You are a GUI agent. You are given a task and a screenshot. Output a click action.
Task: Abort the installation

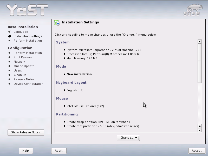click(x=59, y=151)
